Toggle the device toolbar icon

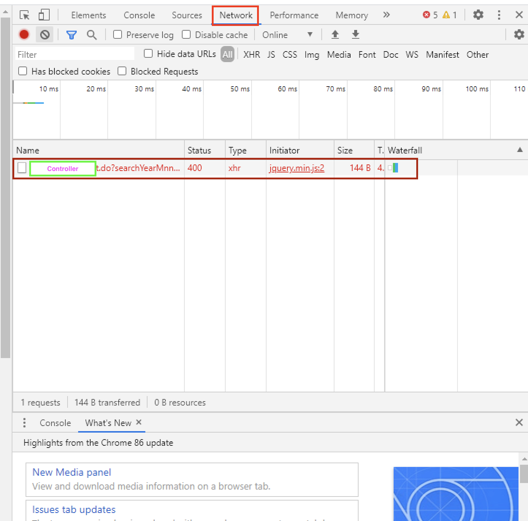44,15
